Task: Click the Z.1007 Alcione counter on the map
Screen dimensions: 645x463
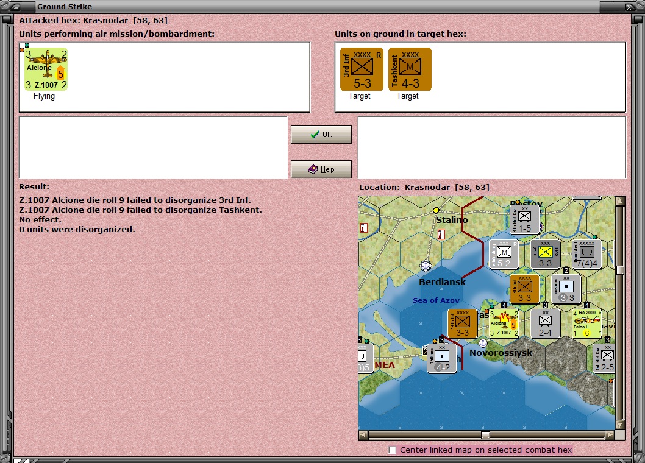Action: [504, 323]
